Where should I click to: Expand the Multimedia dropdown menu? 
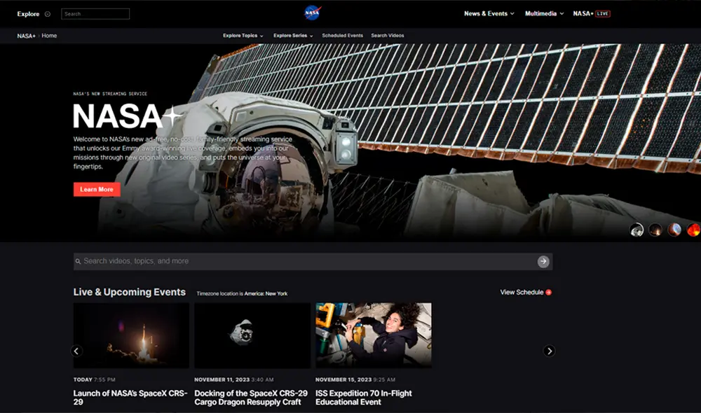point(544,13)
